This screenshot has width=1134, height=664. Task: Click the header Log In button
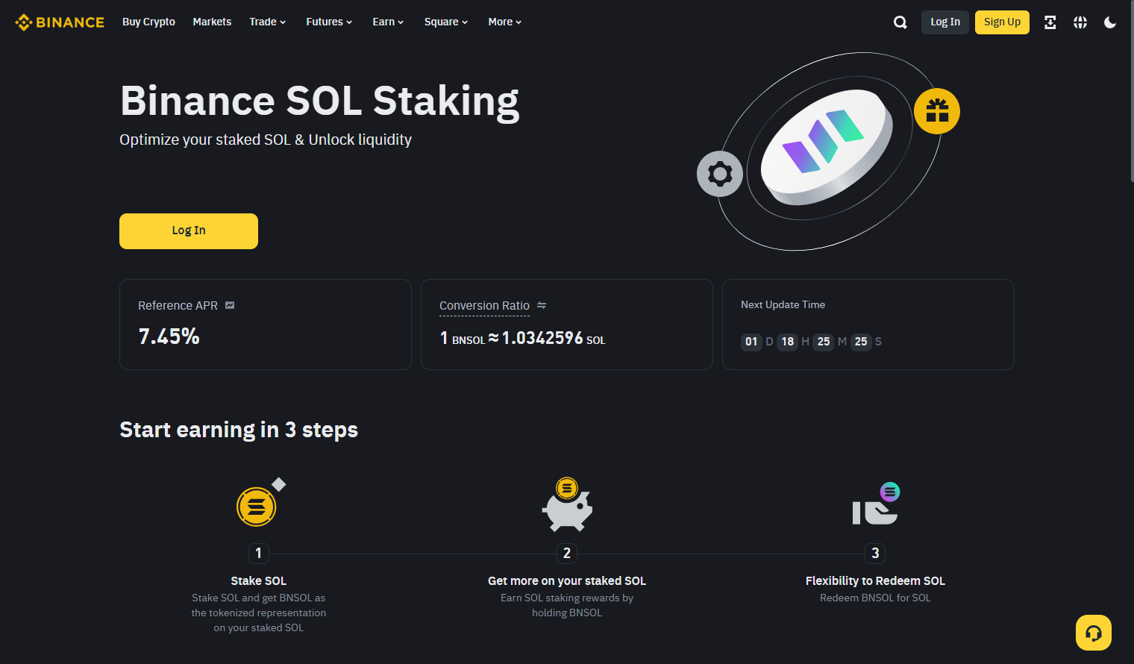tap(945, 22)
